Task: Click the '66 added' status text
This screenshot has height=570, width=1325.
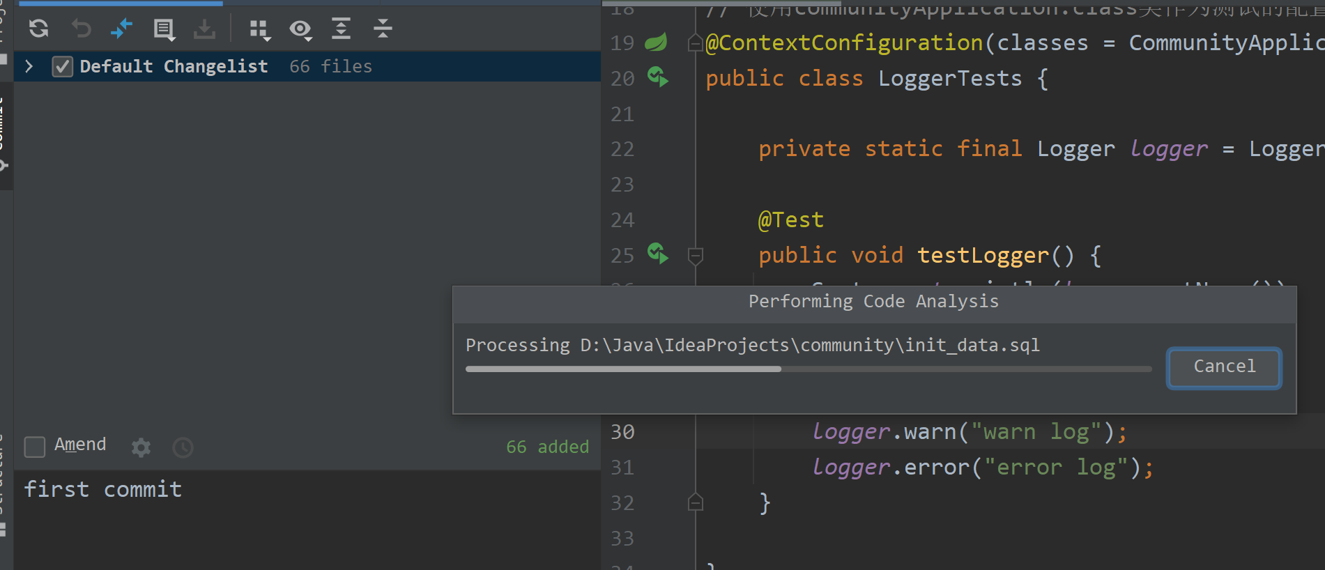Action: click(x=547, y=447)
